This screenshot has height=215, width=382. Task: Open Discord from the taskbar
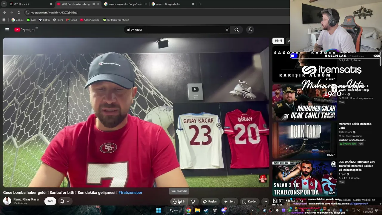[224, 210]
